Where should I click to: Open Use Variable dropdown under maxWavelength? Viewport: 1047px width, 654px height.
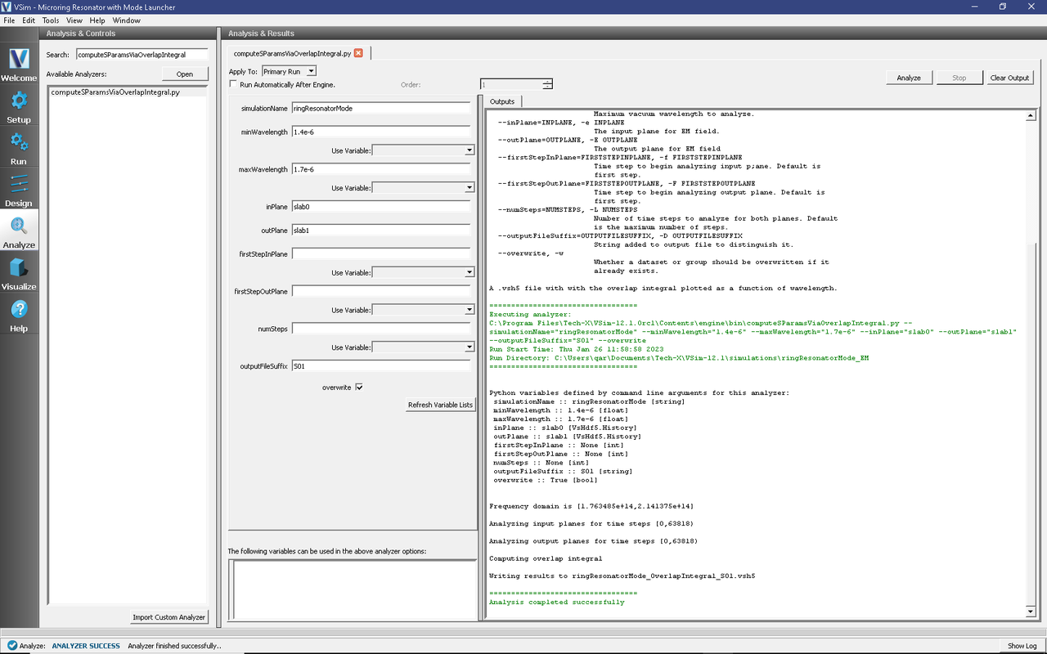pyautogui.click(x=423, y=188)
